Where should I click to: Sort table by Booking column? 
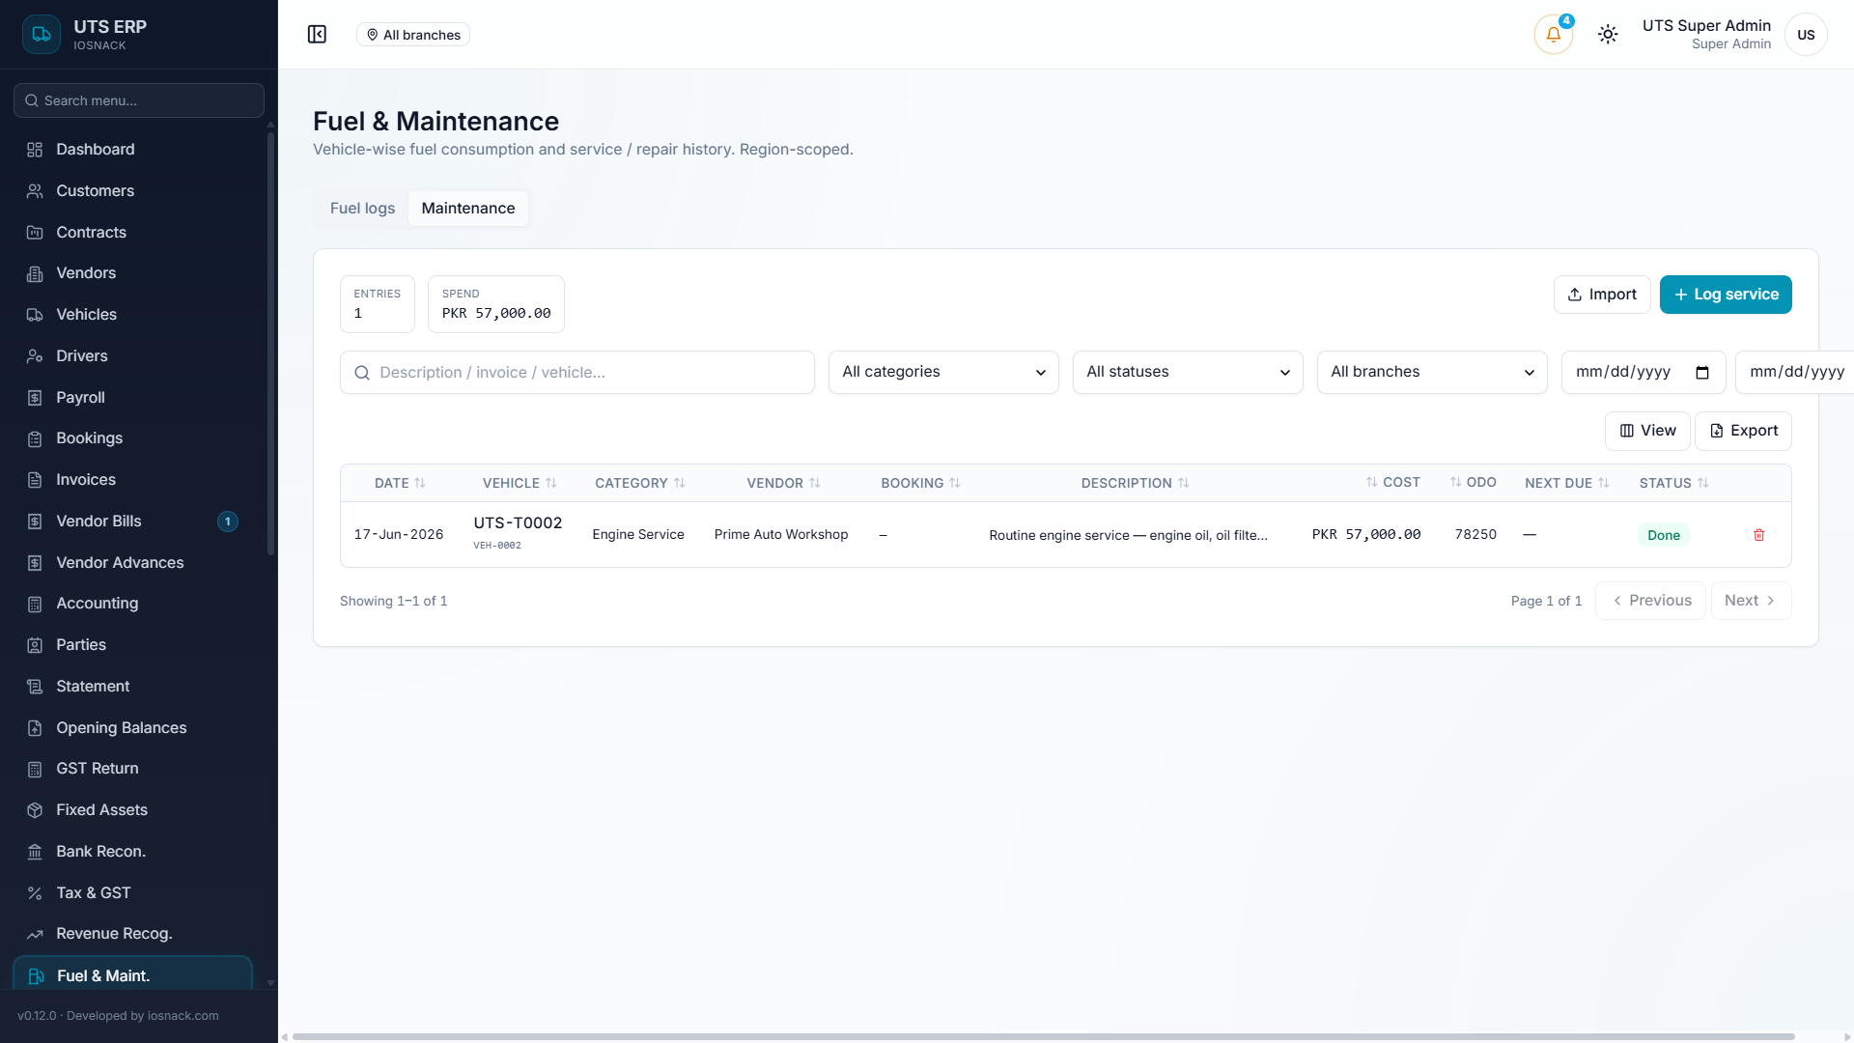pos(920,483)
